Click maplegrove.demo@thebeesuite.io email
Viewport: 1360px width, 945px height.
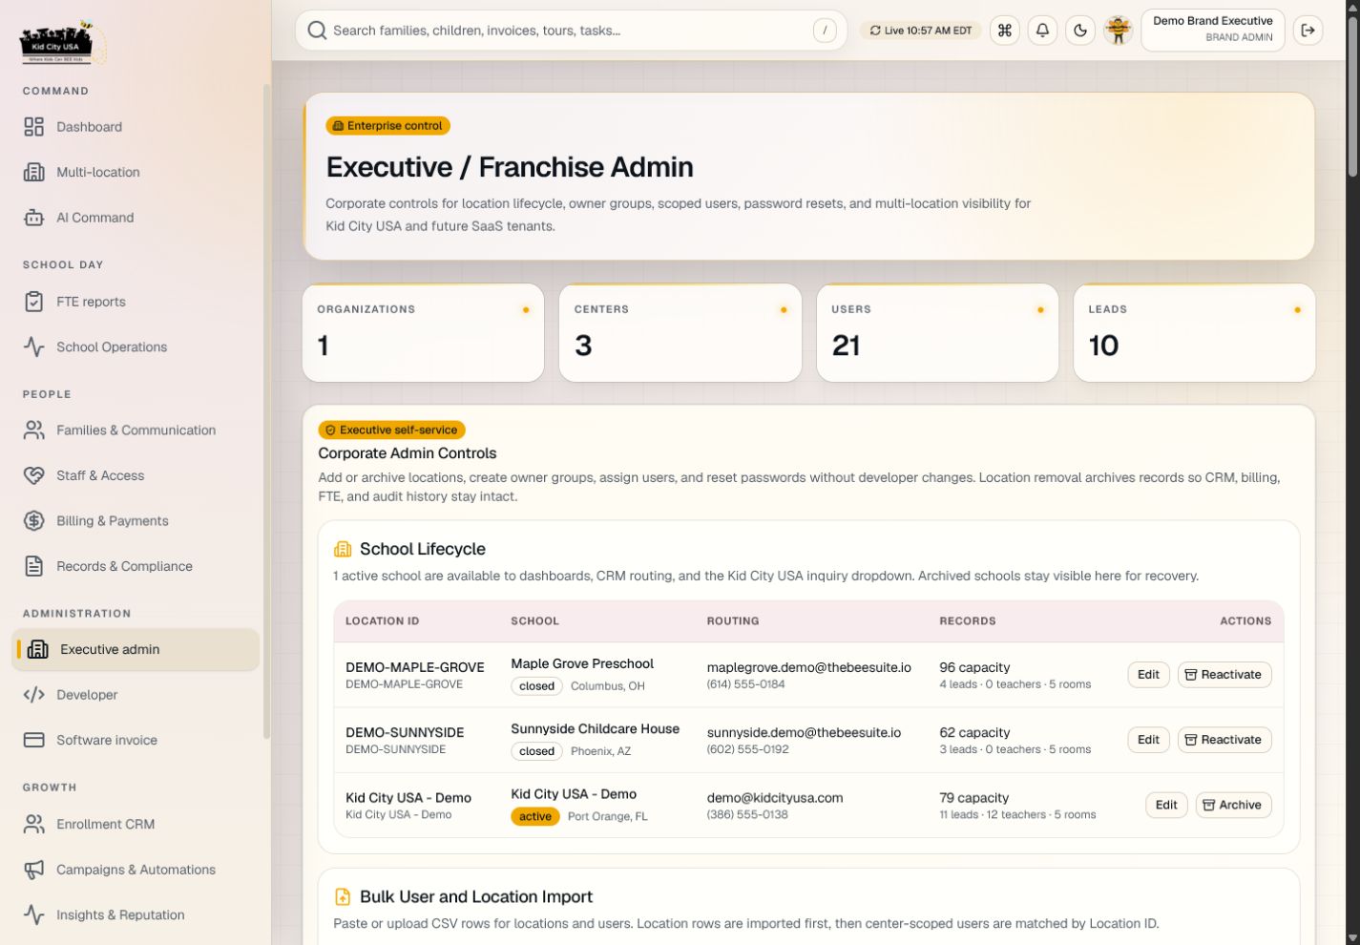coord(808,667)
